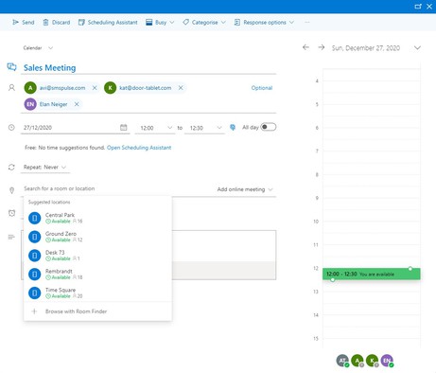This screenshot has height=373, width=436.
Task: Click the room icon next to Rembrandt
Action: 35,275
